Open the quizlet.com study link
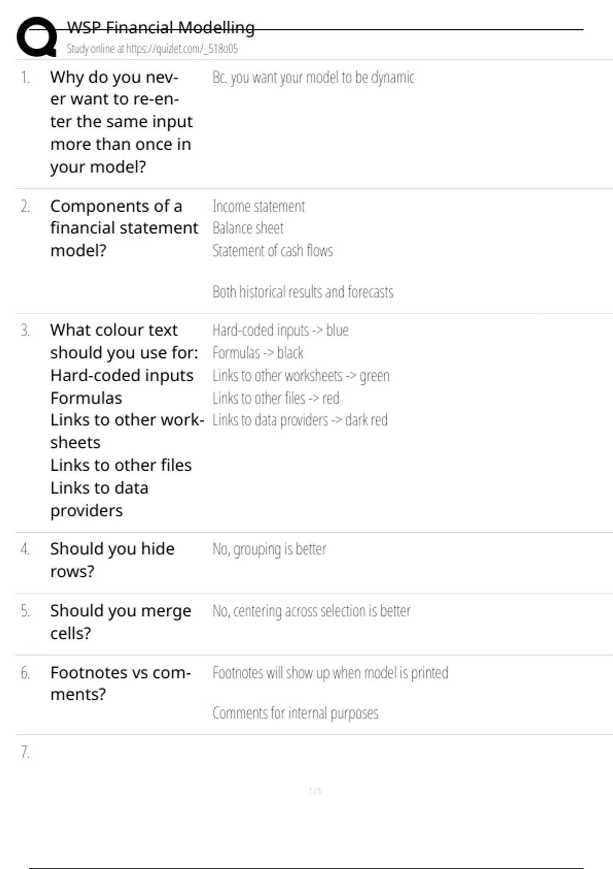 point(181,49)
